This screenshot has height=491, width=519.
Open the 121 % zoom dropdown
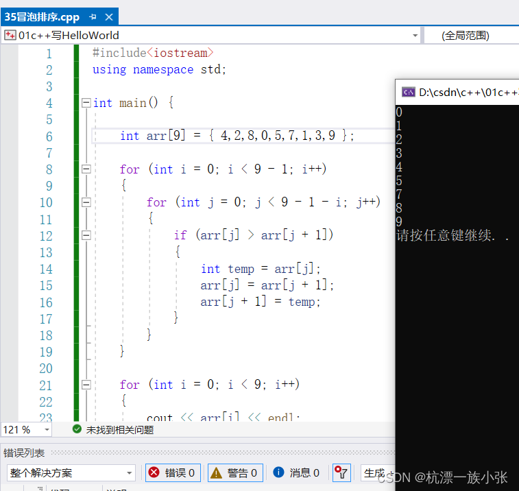point(47,430)
